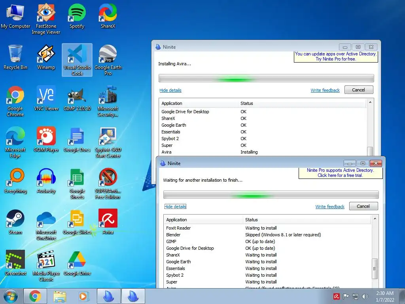Click the Avira tray icon
Screen dimensions: 405x304
336,296
